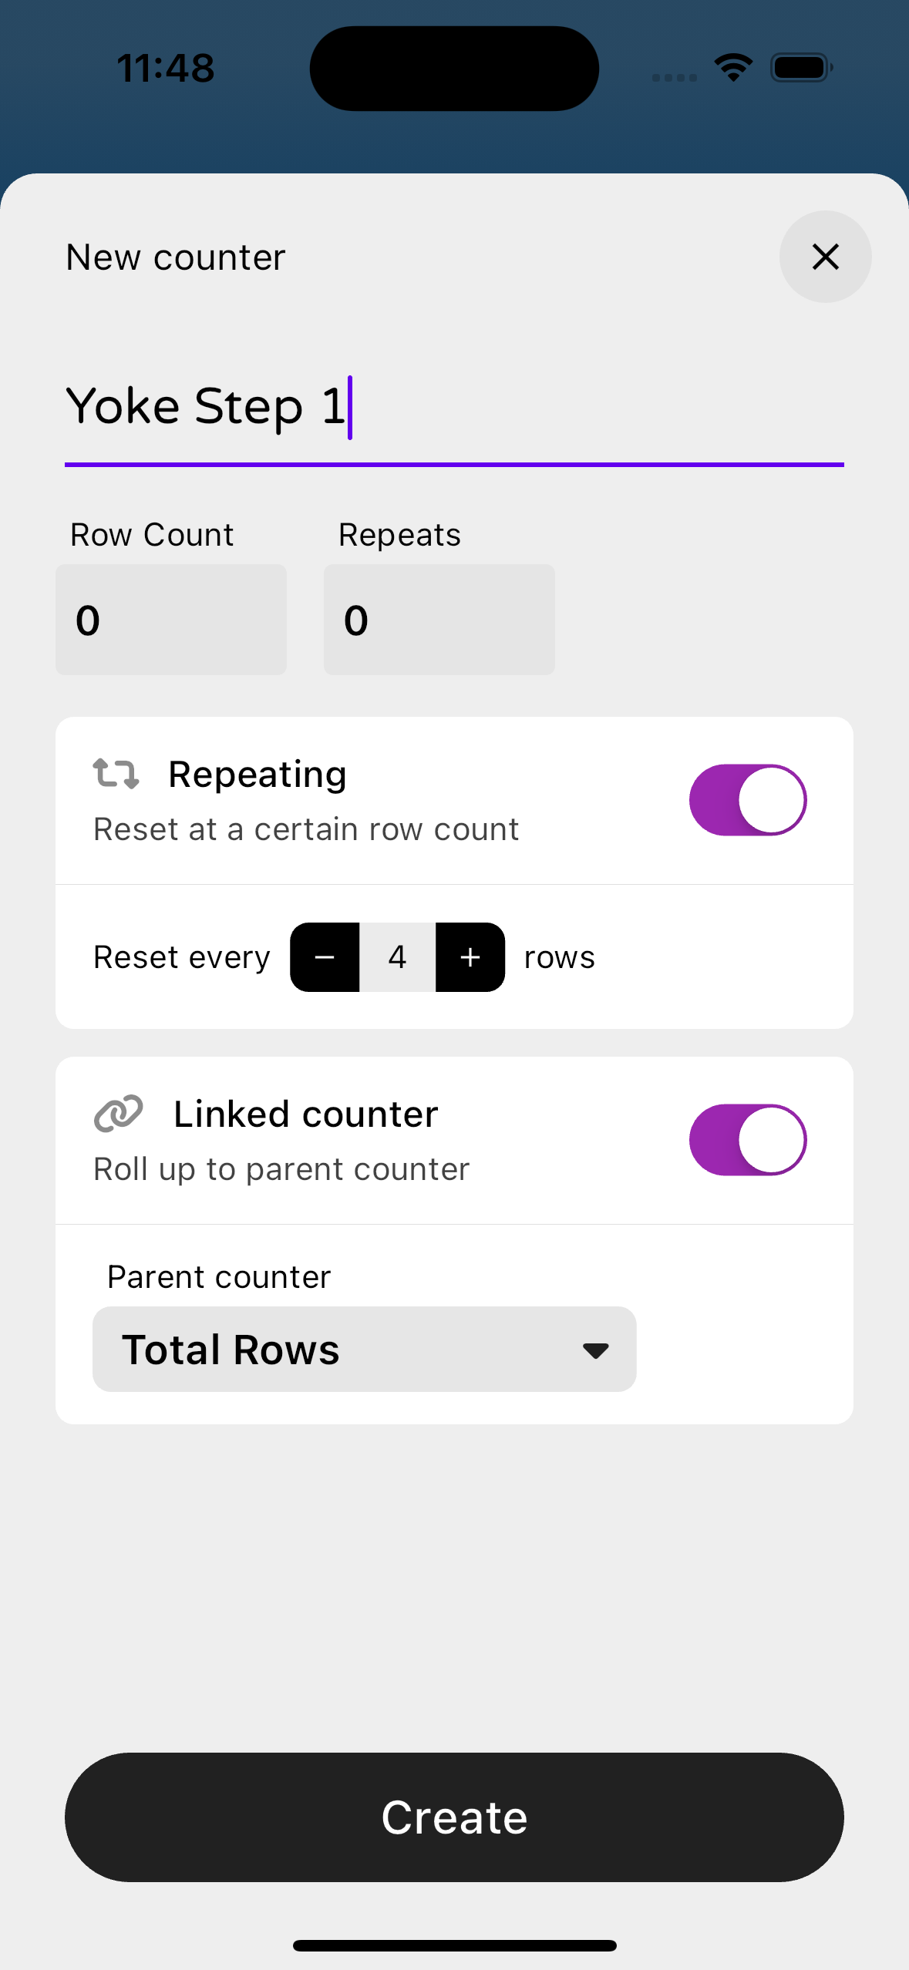Tap the 11:48 clock in status bar
This screenshot has height=1970, width=909.
pos(166,68)
